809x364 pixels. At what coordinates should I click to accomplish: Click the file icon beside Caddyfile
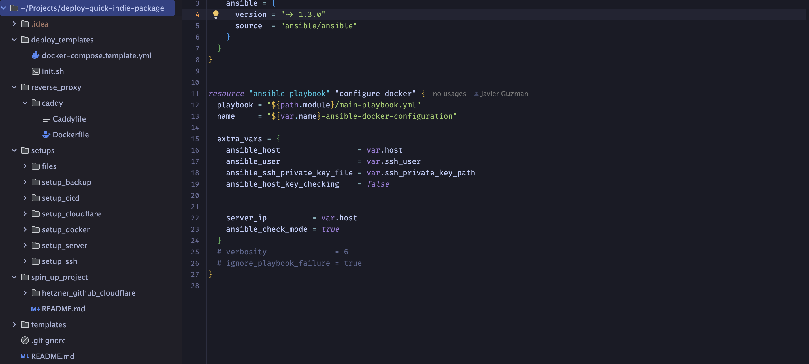coord(46,119)
